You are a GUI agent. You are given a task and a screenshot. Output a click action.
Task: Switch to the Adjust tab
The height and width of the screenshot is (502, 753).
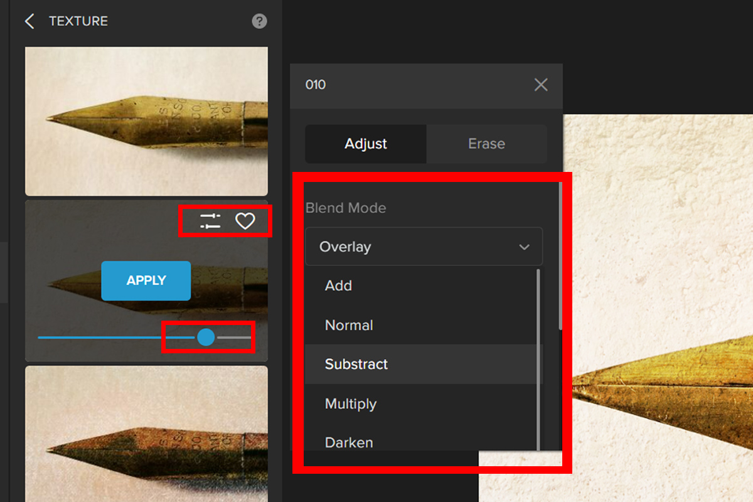[x=366, y=144]
